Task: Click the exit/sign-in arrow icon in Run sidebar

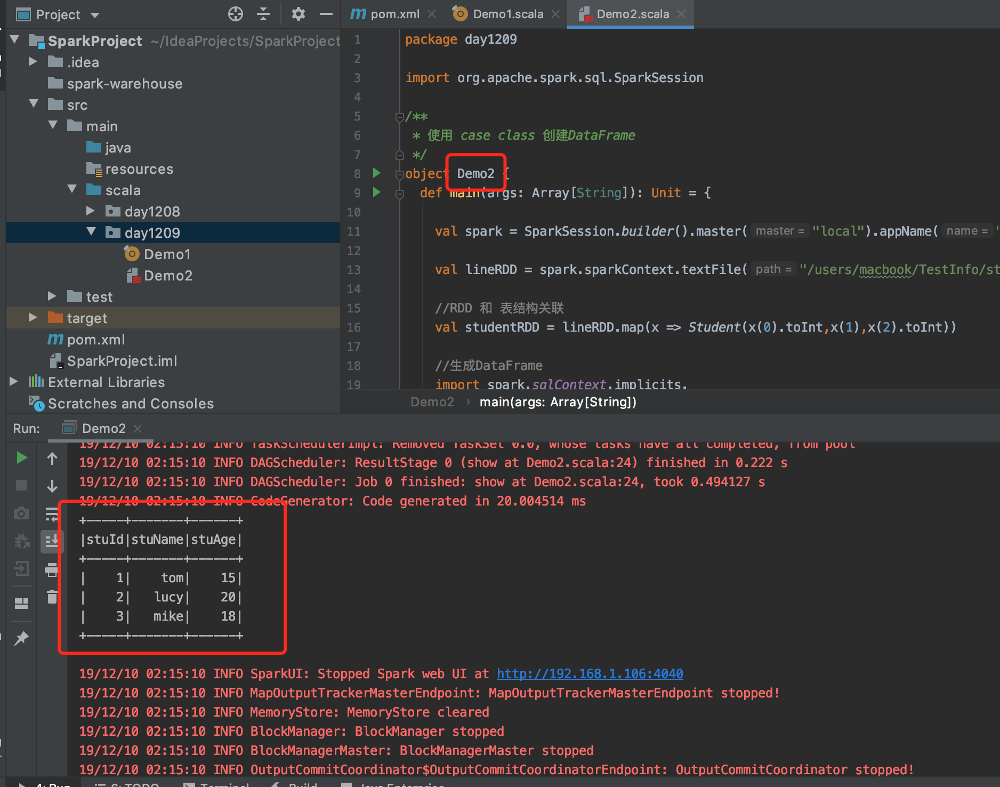Action: 21,568
